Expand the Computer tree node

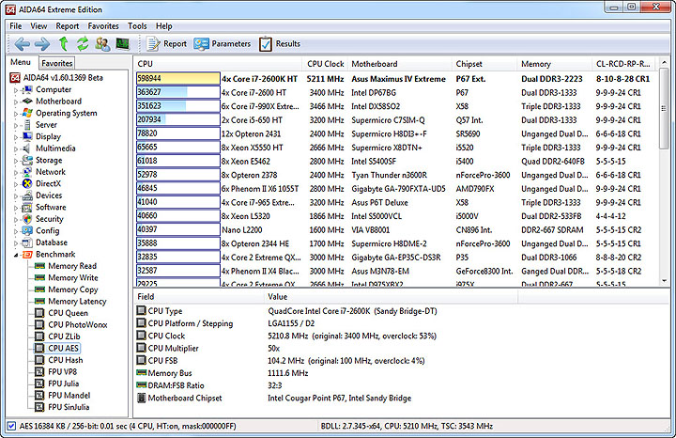[x=16, y=90]
